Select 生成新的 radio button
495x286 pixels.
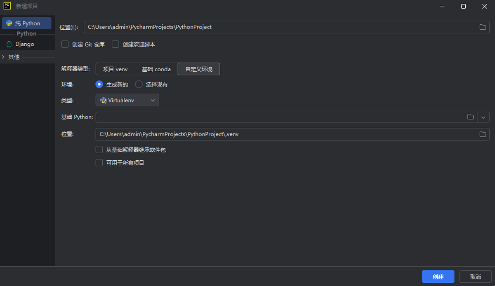[99, 84]
